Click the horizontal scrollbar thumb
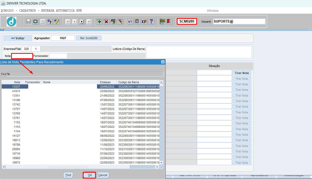 click(x=68, y=167)
